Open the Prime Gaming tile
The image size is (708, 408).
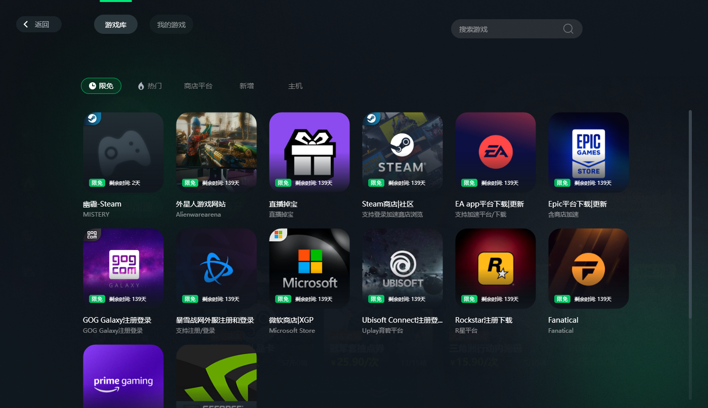123,376
